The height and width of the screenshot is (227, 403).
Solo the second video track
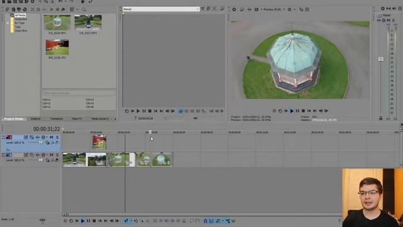pyautogui.click(x=57, y=155)
